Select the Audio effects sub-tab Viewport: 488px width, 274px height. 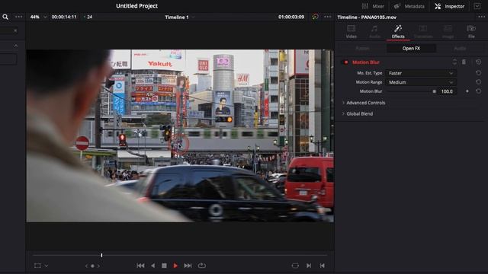pos(460,49)
